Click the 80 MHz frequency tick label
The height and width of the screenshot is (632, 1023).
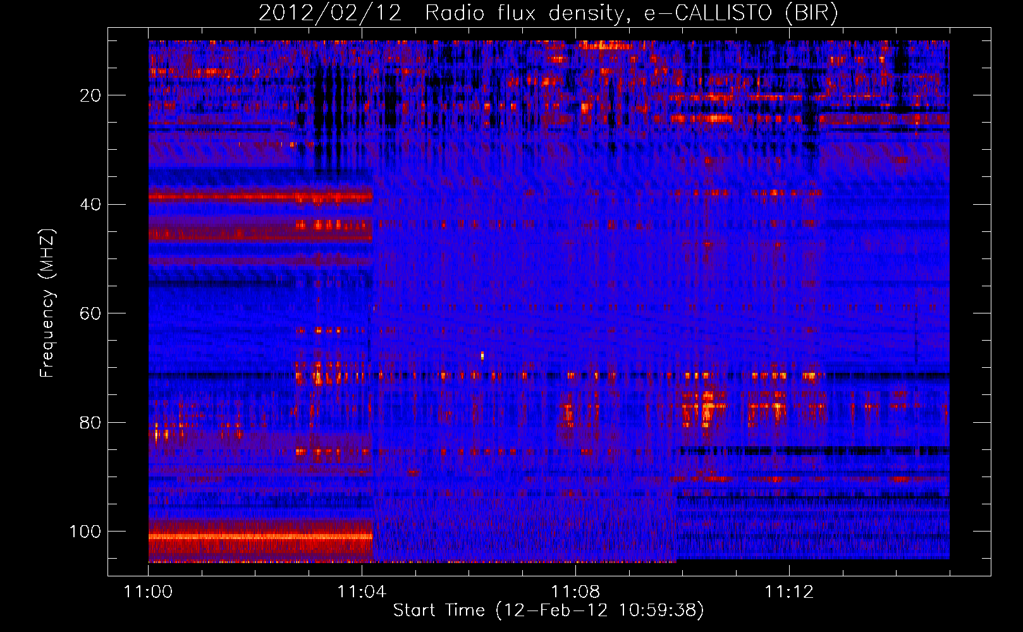click(x=91, y=422)
